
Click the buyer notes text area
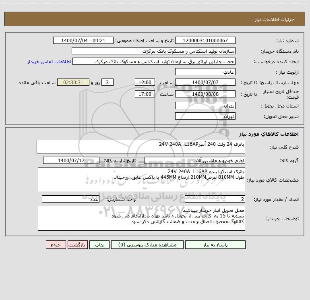pos(141,218)
